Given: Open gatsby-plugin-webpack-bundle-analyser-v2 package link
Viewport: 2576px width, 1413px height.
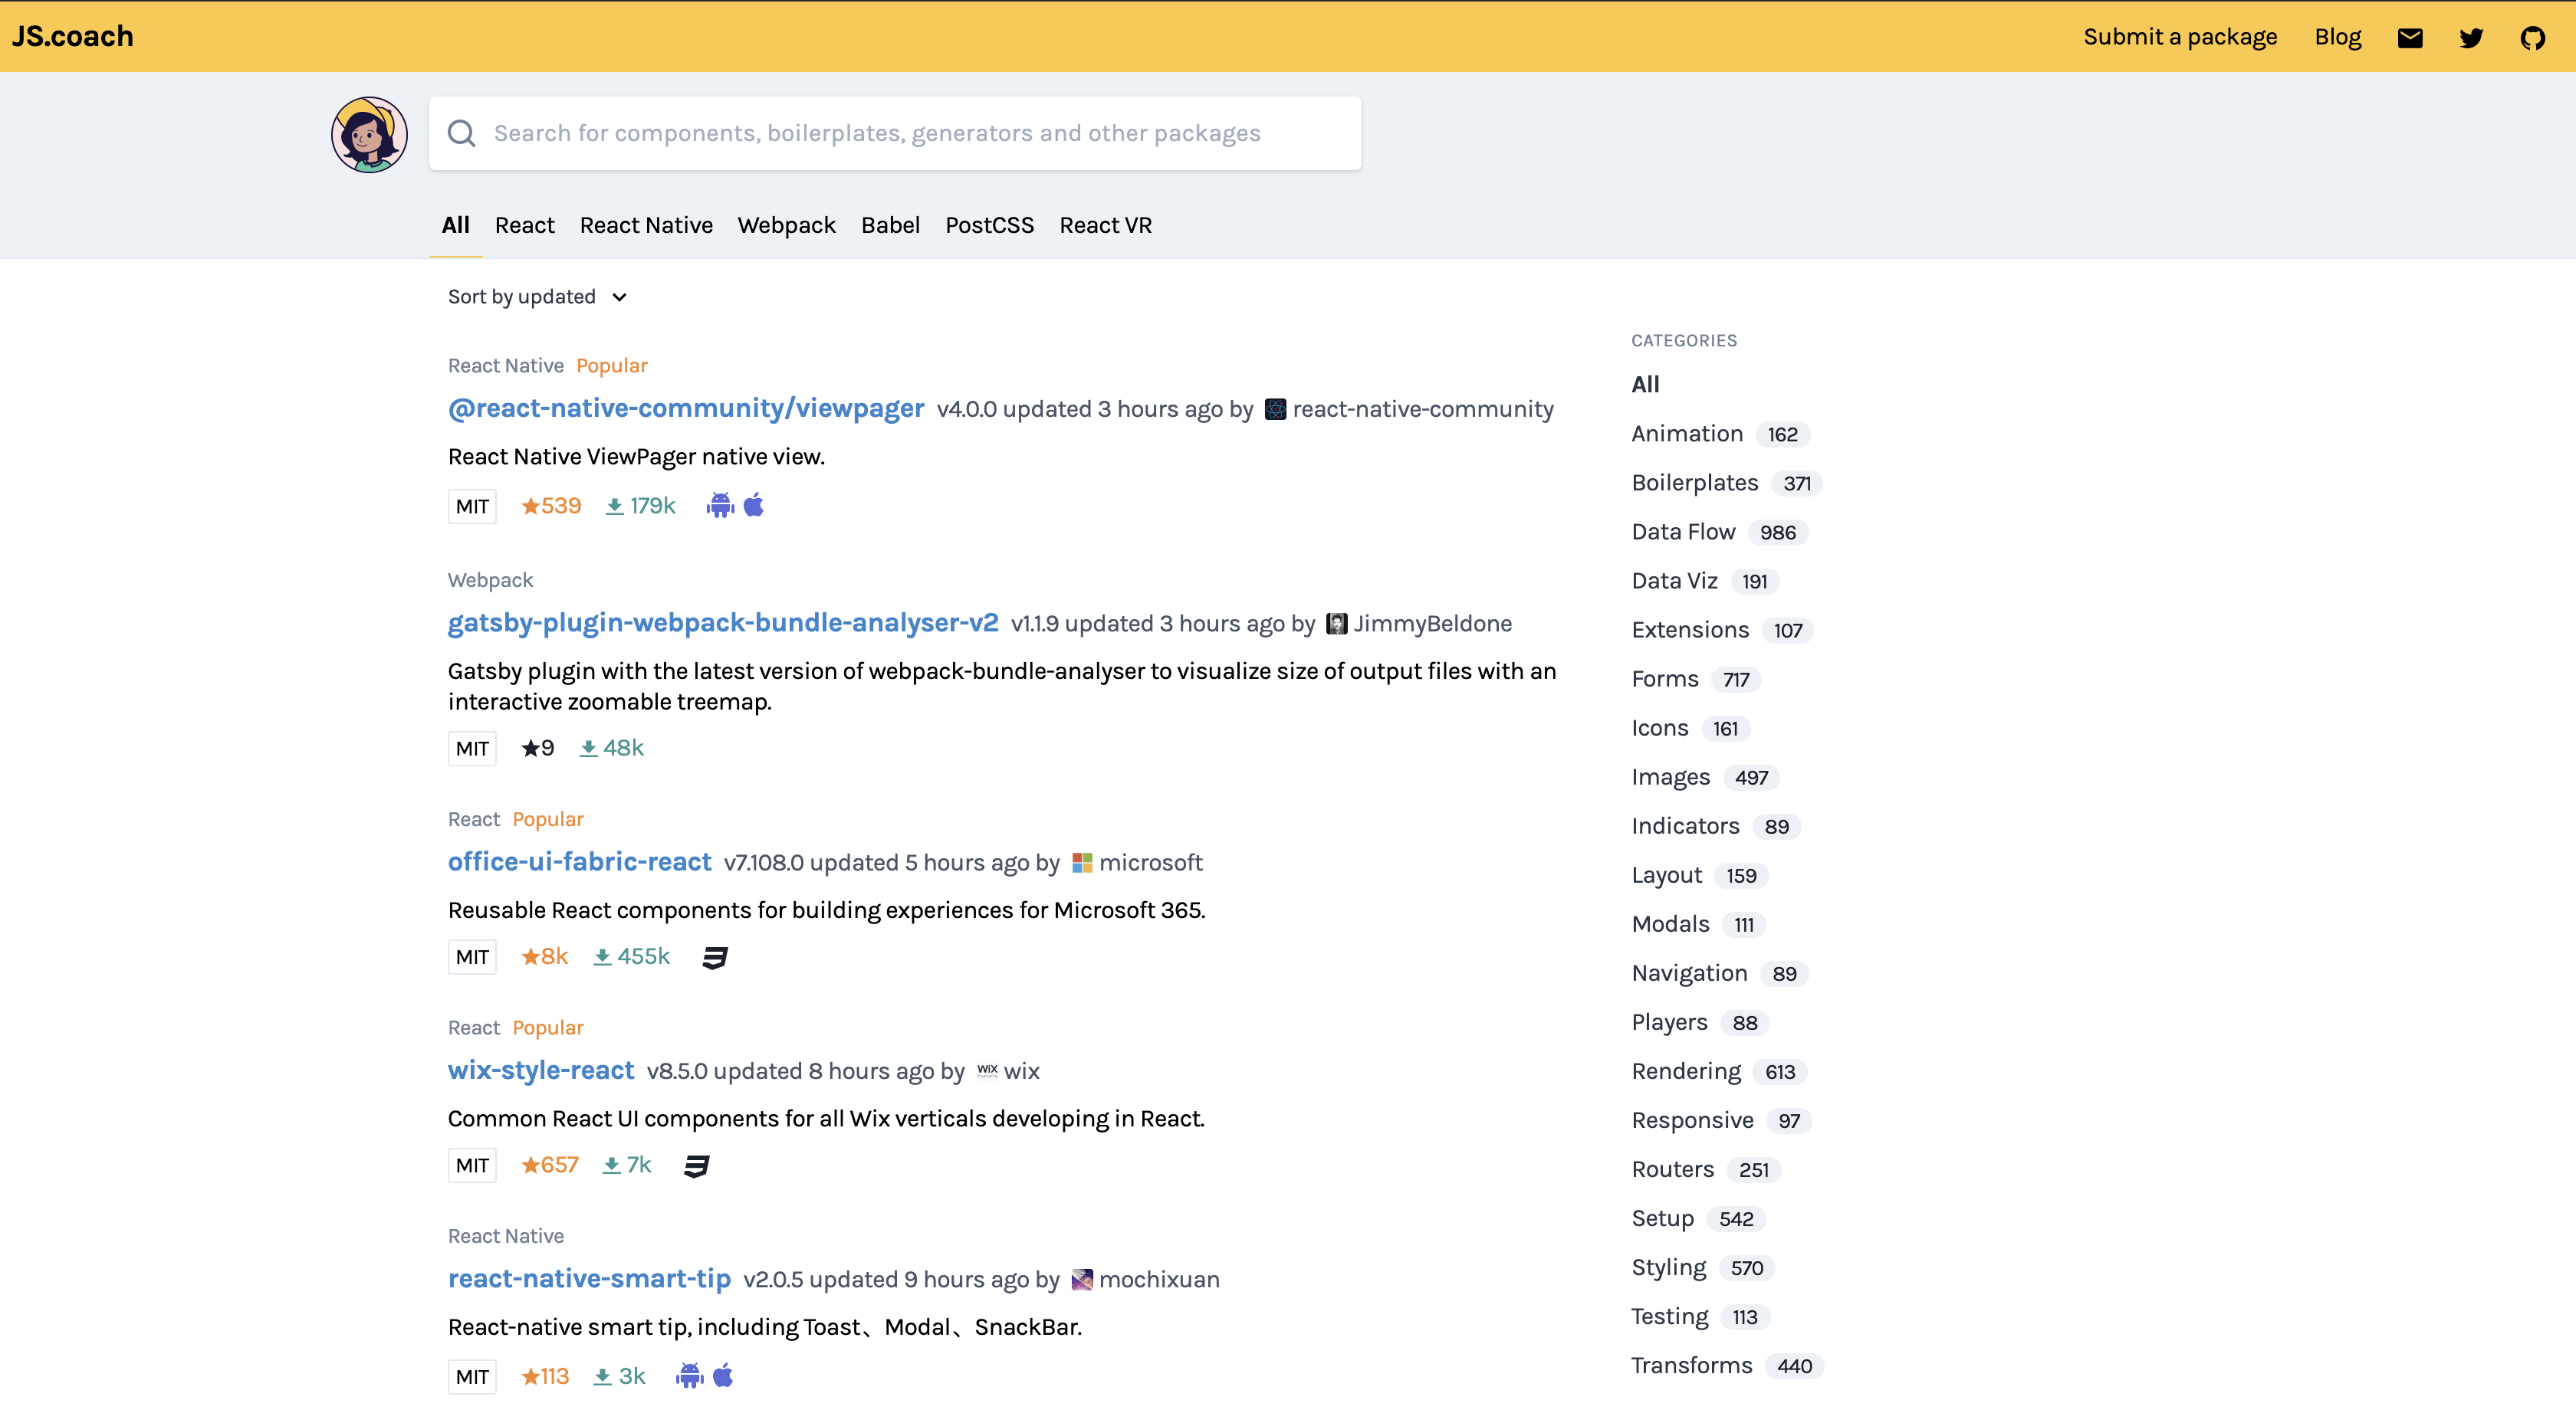Looking at the screenshot, I should click(x=722, y=622).
